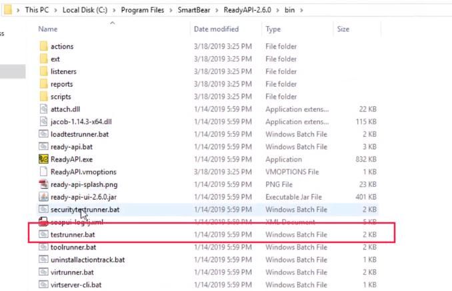Click the soapui-log4j.xml file icon

[x=43, y=222]
